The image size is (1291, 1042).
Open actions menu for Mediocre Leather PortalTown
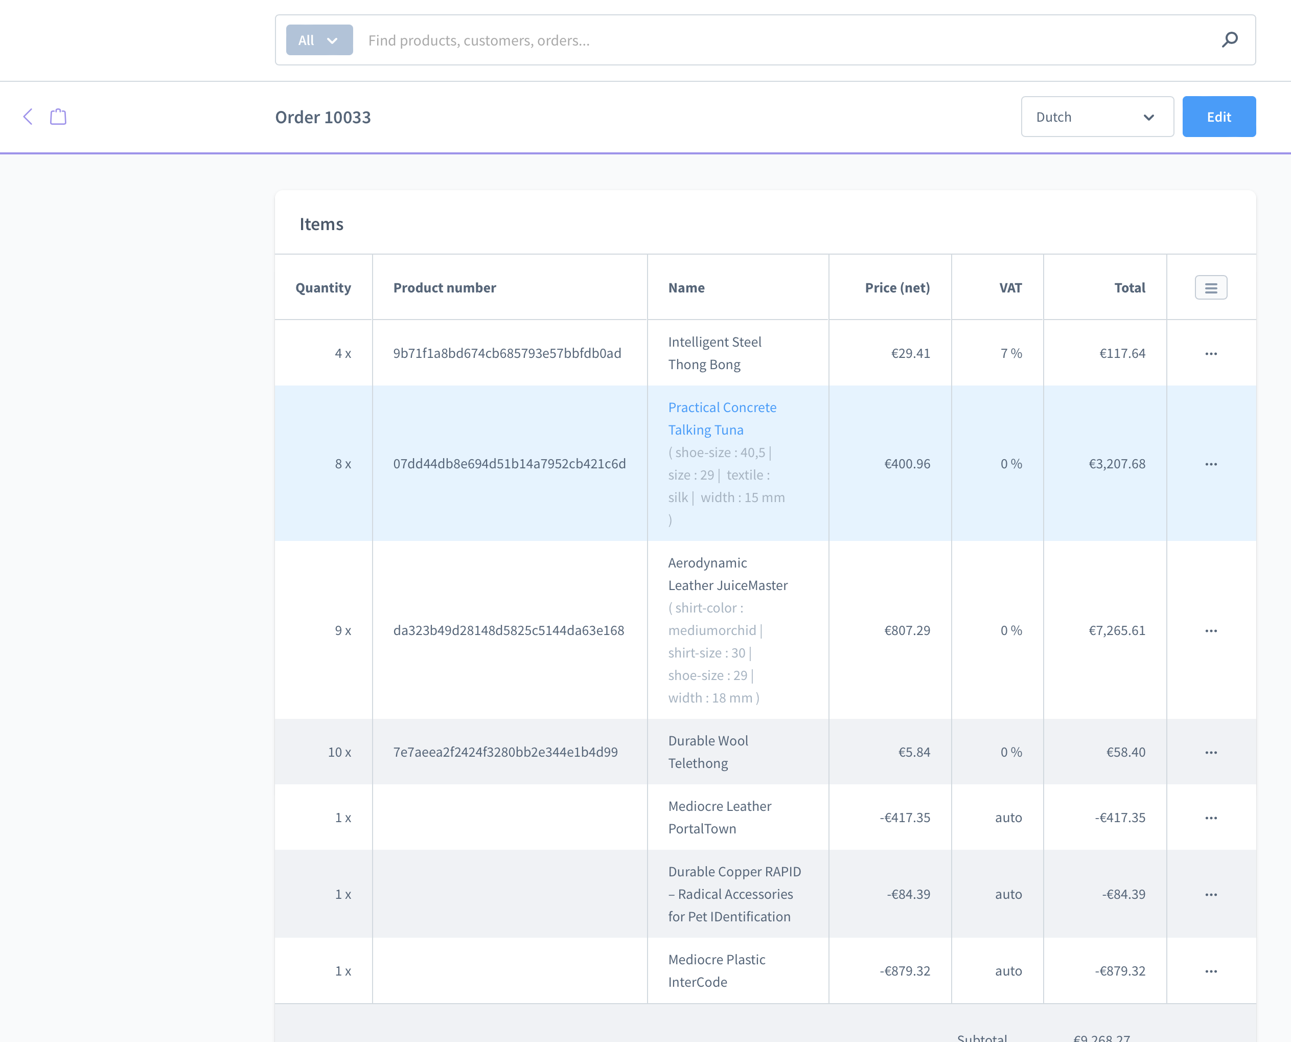pos(1211,818)
